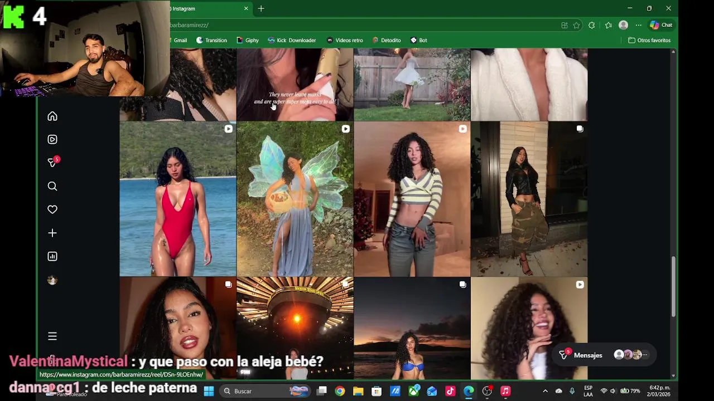Viewport: 714px width, 401px height.
Task: Open the Instagram Home icon in sidebar
Action: pos(52,116)
